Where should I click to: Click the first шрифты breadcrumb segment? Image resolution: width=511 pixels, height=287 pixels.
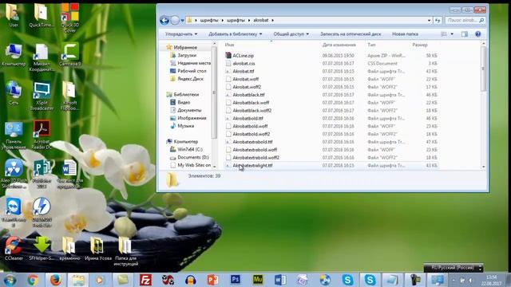click(209, 20)
